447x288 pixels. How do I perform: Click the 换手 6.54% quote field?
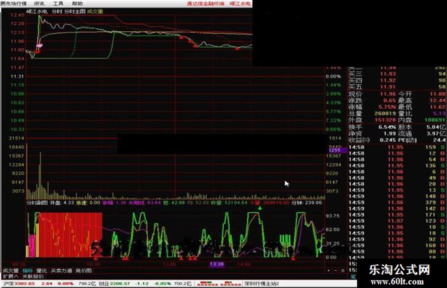click(372, 127)
